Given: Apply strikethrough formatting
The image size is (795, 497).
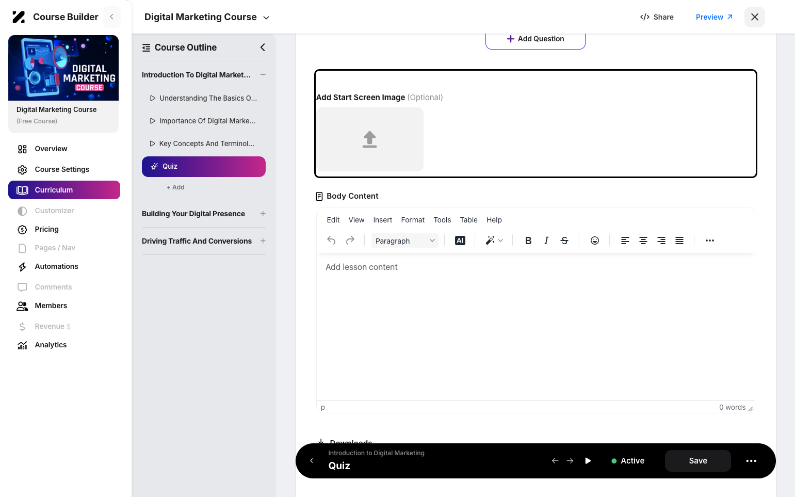Looking at the screenshot, I should pos(564,241).
